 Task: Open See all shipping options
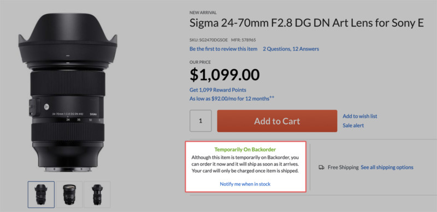tap(387, 167)
